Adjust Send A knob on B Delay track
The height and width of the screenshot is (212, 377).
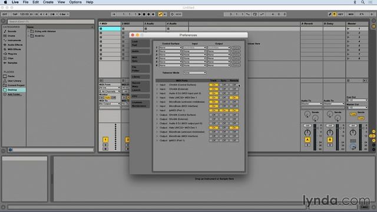[330, 114]
